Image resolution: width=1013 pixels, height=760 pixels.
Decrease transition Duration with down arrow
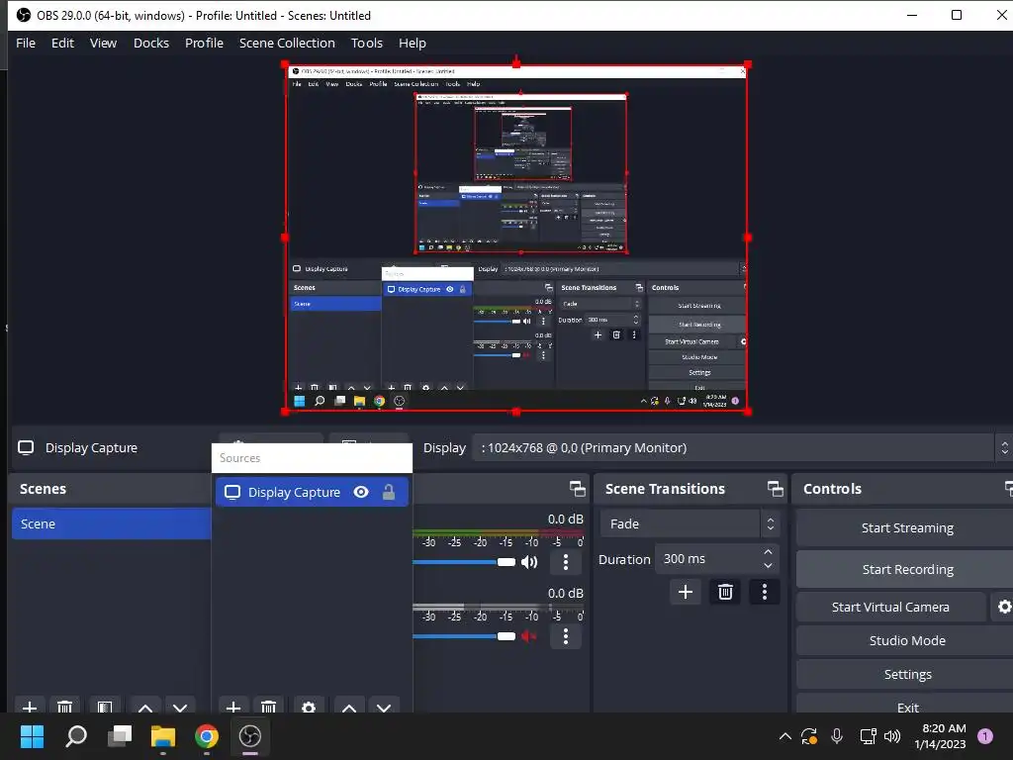[768, 566]
